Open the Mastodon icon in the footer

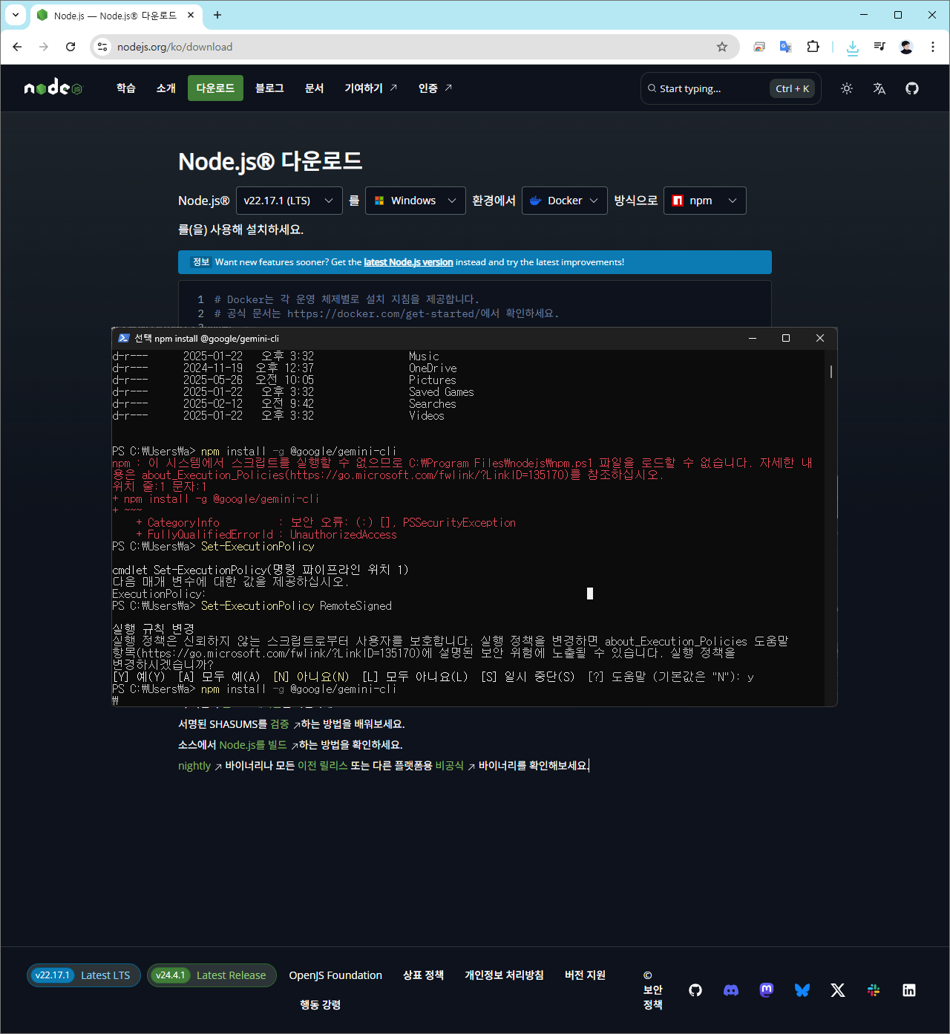pyautogui.click(x=767, y=990)
